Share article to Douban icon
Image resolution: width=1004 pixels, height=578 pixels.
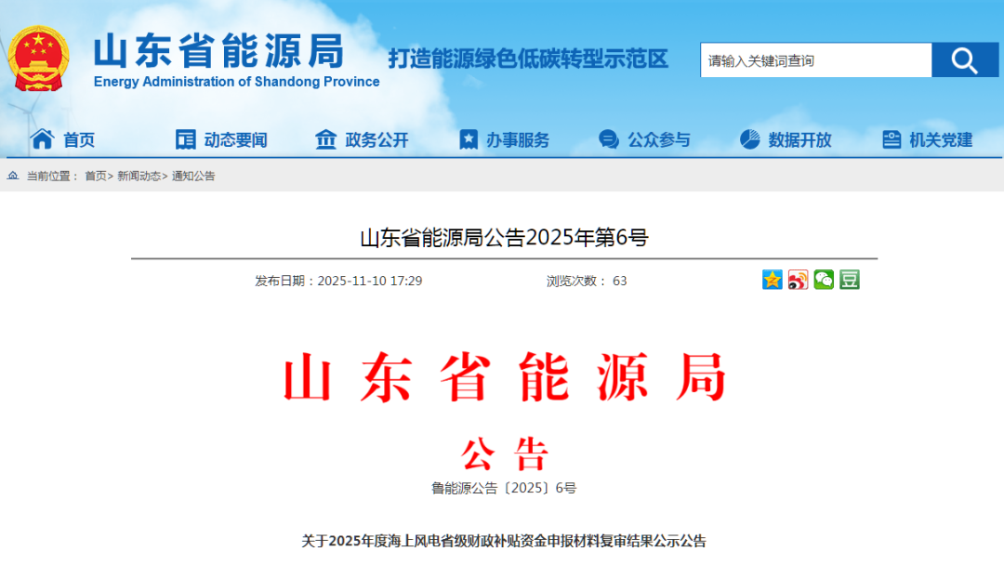(x=849, y=280)
